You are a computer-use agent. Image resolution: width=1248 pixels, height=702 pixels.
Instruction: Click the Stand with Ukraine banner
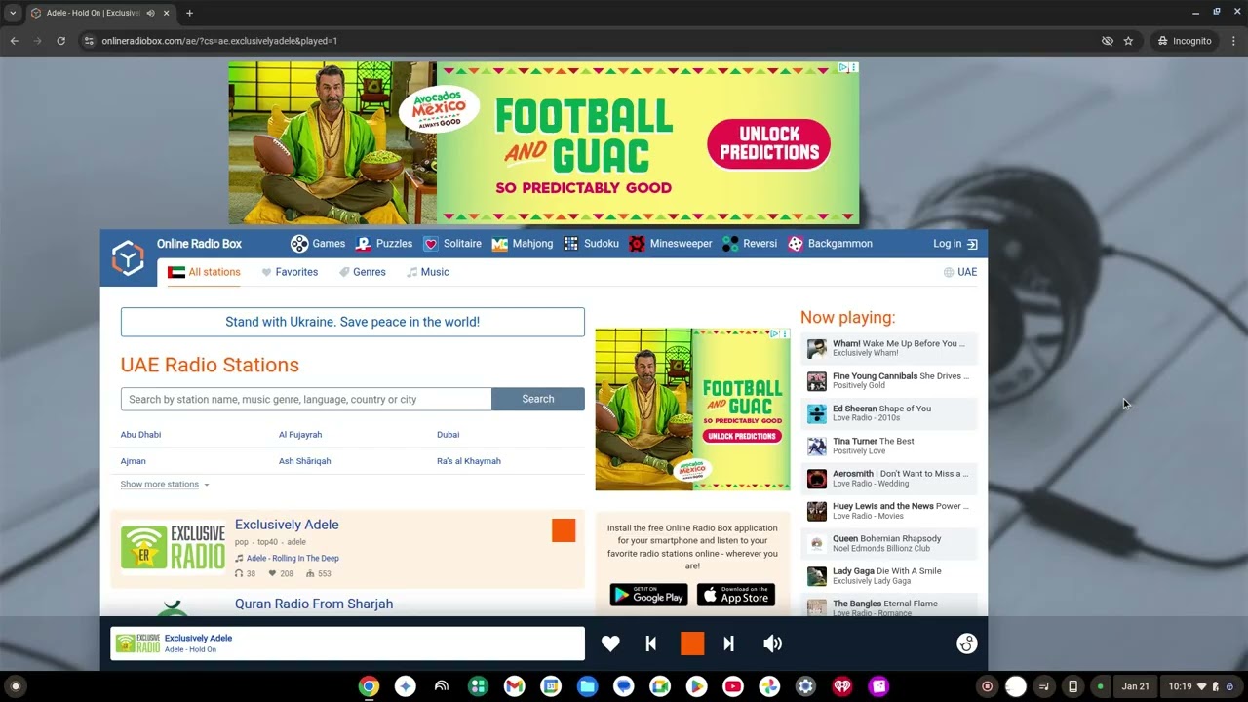[x=353, y=322]
